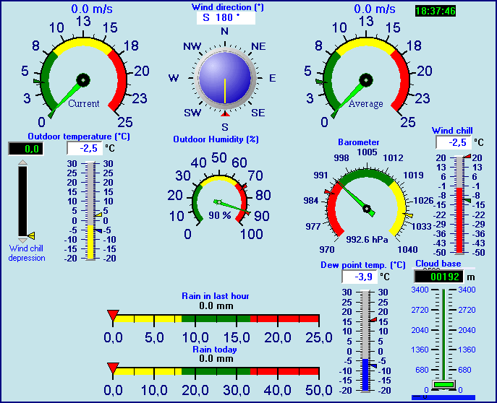Click the Dew point temp value field
Viewport: 497px width, 403px height.
coord(359,277)
